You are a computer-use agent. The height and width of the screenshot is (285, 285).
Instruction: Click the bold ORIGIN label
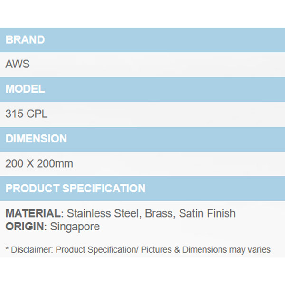[25, 227]
